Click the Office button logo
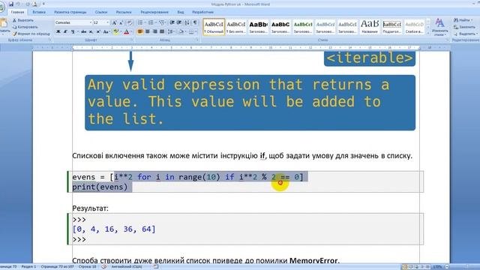The image size is (480, 270). pos(1,7)
